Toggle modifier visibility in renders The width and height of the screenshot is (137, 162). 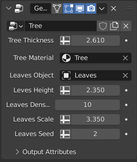pos(91,8)
